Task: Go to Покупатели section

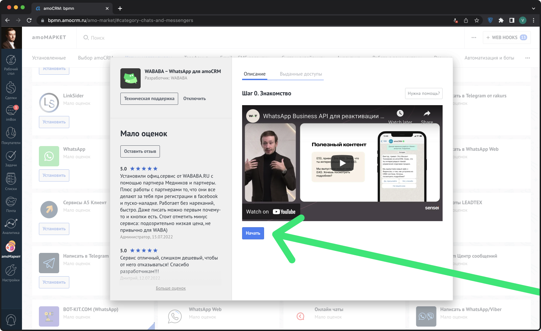Action: [x=11, y=136]
